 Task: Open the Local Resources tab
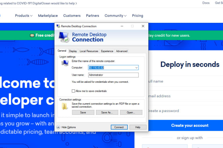89,51
